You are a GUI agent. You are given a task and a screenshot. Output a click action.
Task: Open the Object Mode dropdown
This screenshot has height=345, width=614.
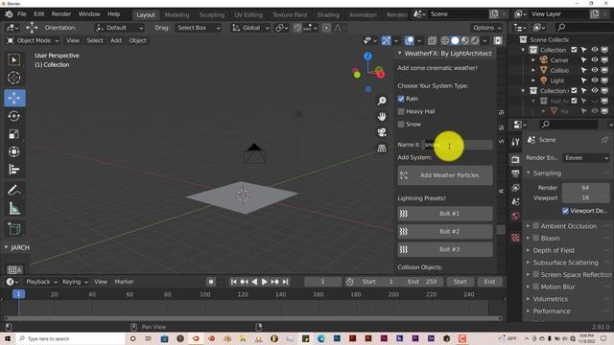(x=33, y=40)
